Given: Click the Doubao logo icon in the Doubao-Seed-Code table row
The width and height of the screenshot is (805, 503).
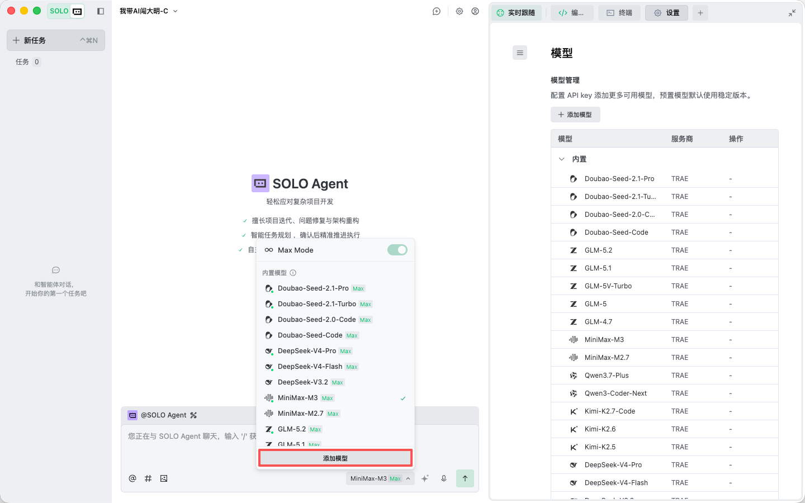Looking at the screenshot, I should coord(574,232).
